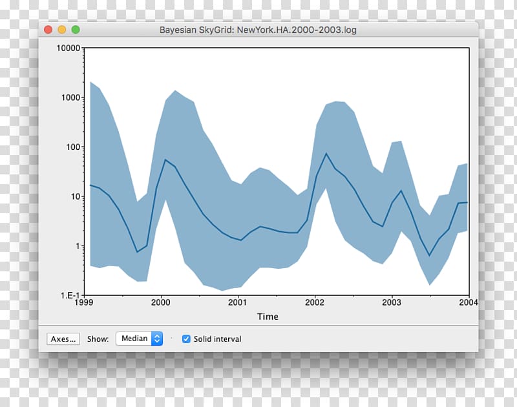The height and width of the screenshot is (407, 517).
Task: Click the 100 y-axis label
Action: (x=73, y=147)
